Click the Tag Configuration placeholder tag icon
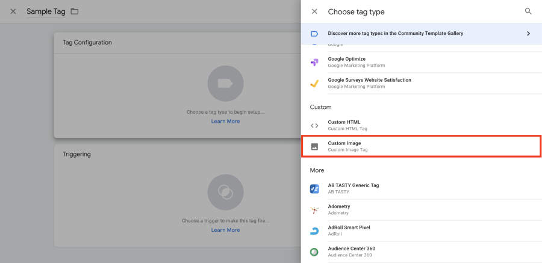Screen dimensions: 542x263 point(225,84)
